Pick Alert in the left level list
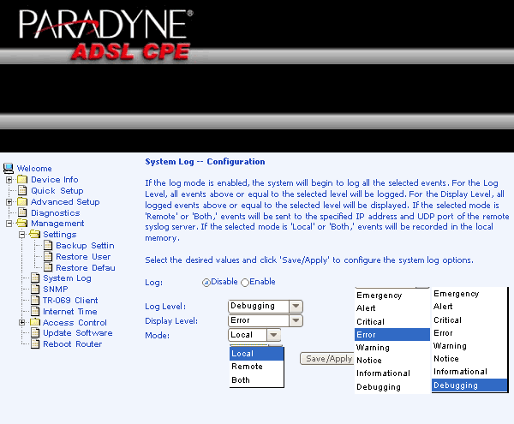Image resolution: width=514 pixels, height=424 pixels. 392,308
